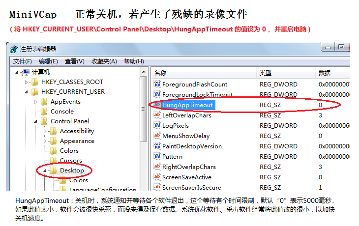
Task: Select the HKEY_CLASSES_ROOT tree label
Action: (x=72, y=82)
